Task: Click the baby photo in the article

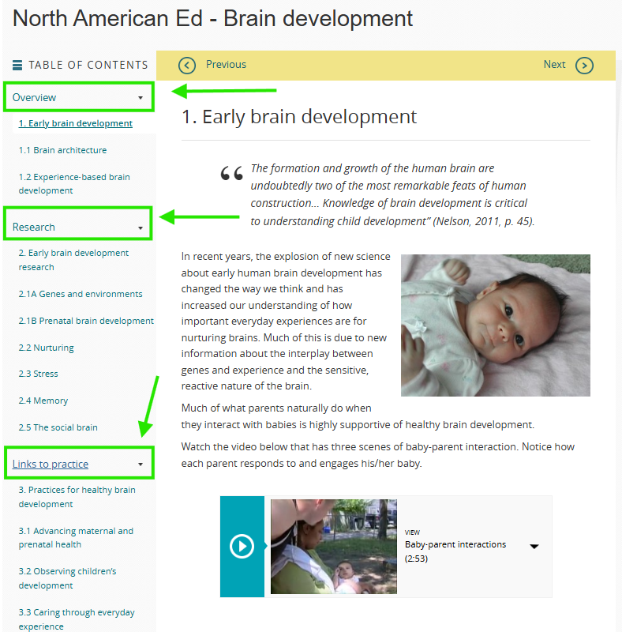Action: [x=495, y=325]
